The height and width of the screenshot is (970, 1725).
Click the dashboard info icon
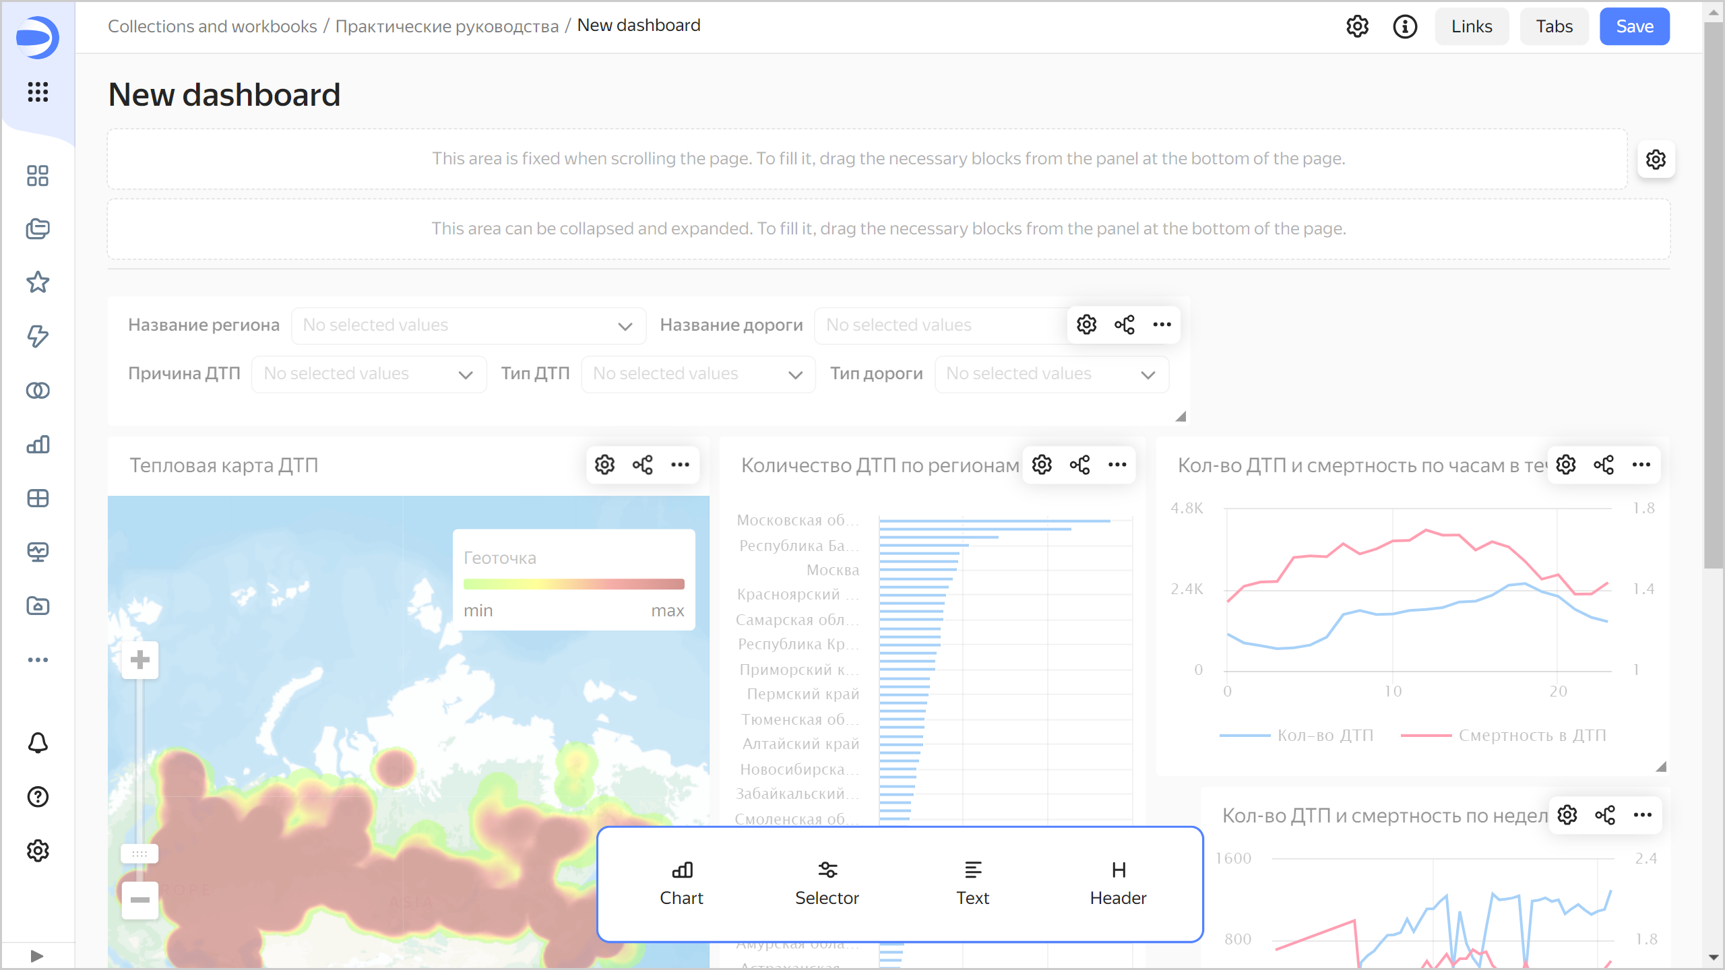pos(1405,26)
